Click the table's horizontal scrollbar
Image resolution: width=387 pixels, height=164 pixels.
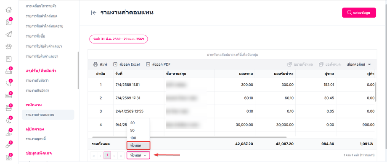190,137
